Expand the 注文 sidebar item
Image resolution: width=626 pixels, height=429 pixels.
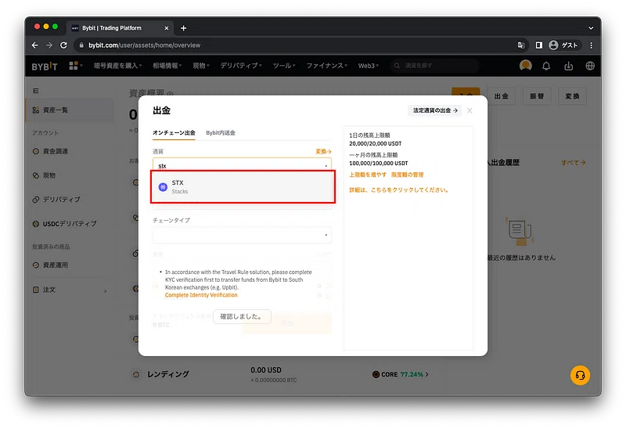click(70, 290)
